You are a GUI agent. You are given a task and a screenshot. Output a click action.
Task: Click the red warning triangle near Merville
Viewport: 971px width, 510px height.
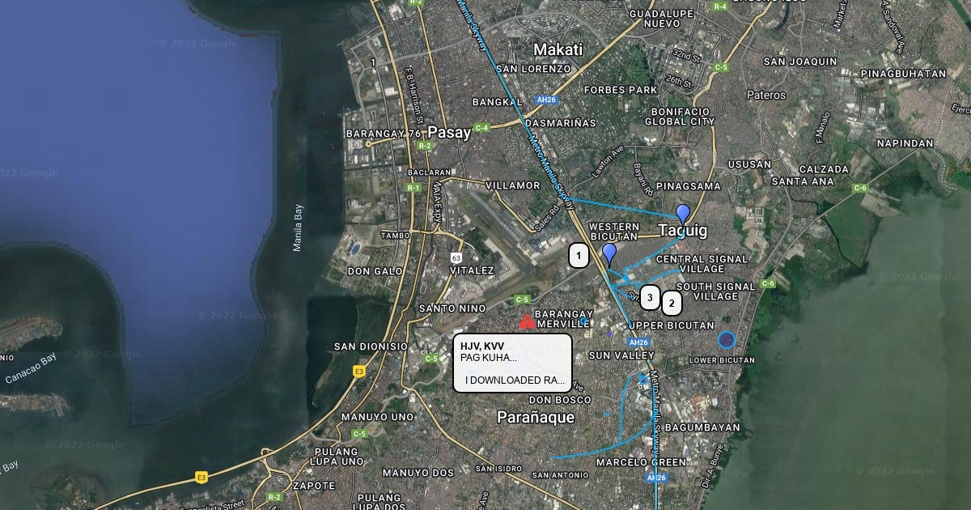pos(527,321)
